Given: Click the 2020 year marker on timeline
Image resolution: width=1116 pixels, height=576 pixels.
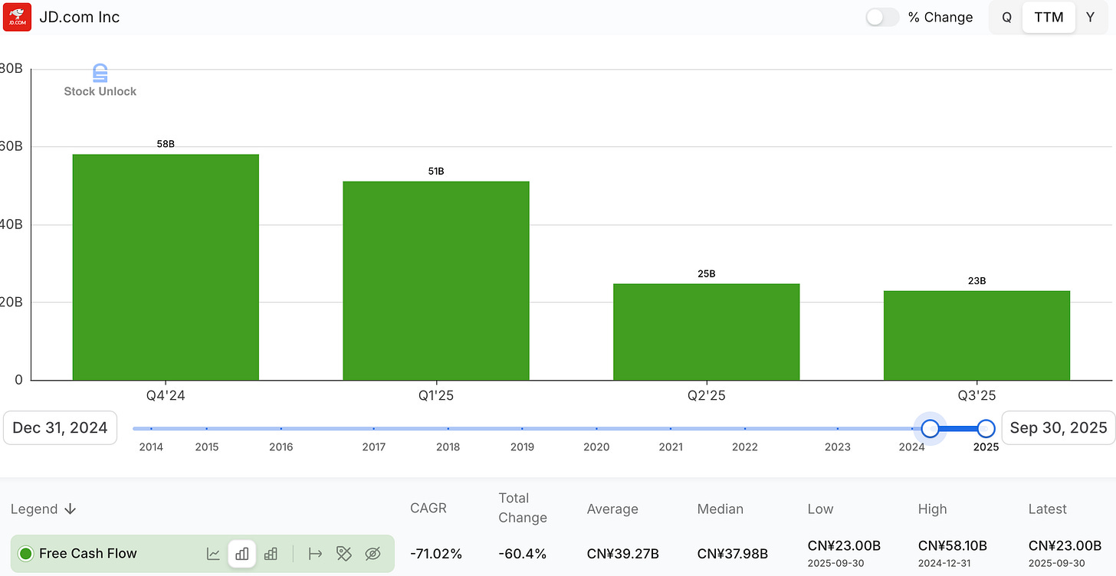Looking at the screenshot, I should (x=596, y=447).
